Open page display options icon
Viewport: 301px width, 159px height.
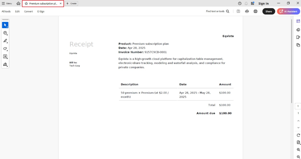298,143
